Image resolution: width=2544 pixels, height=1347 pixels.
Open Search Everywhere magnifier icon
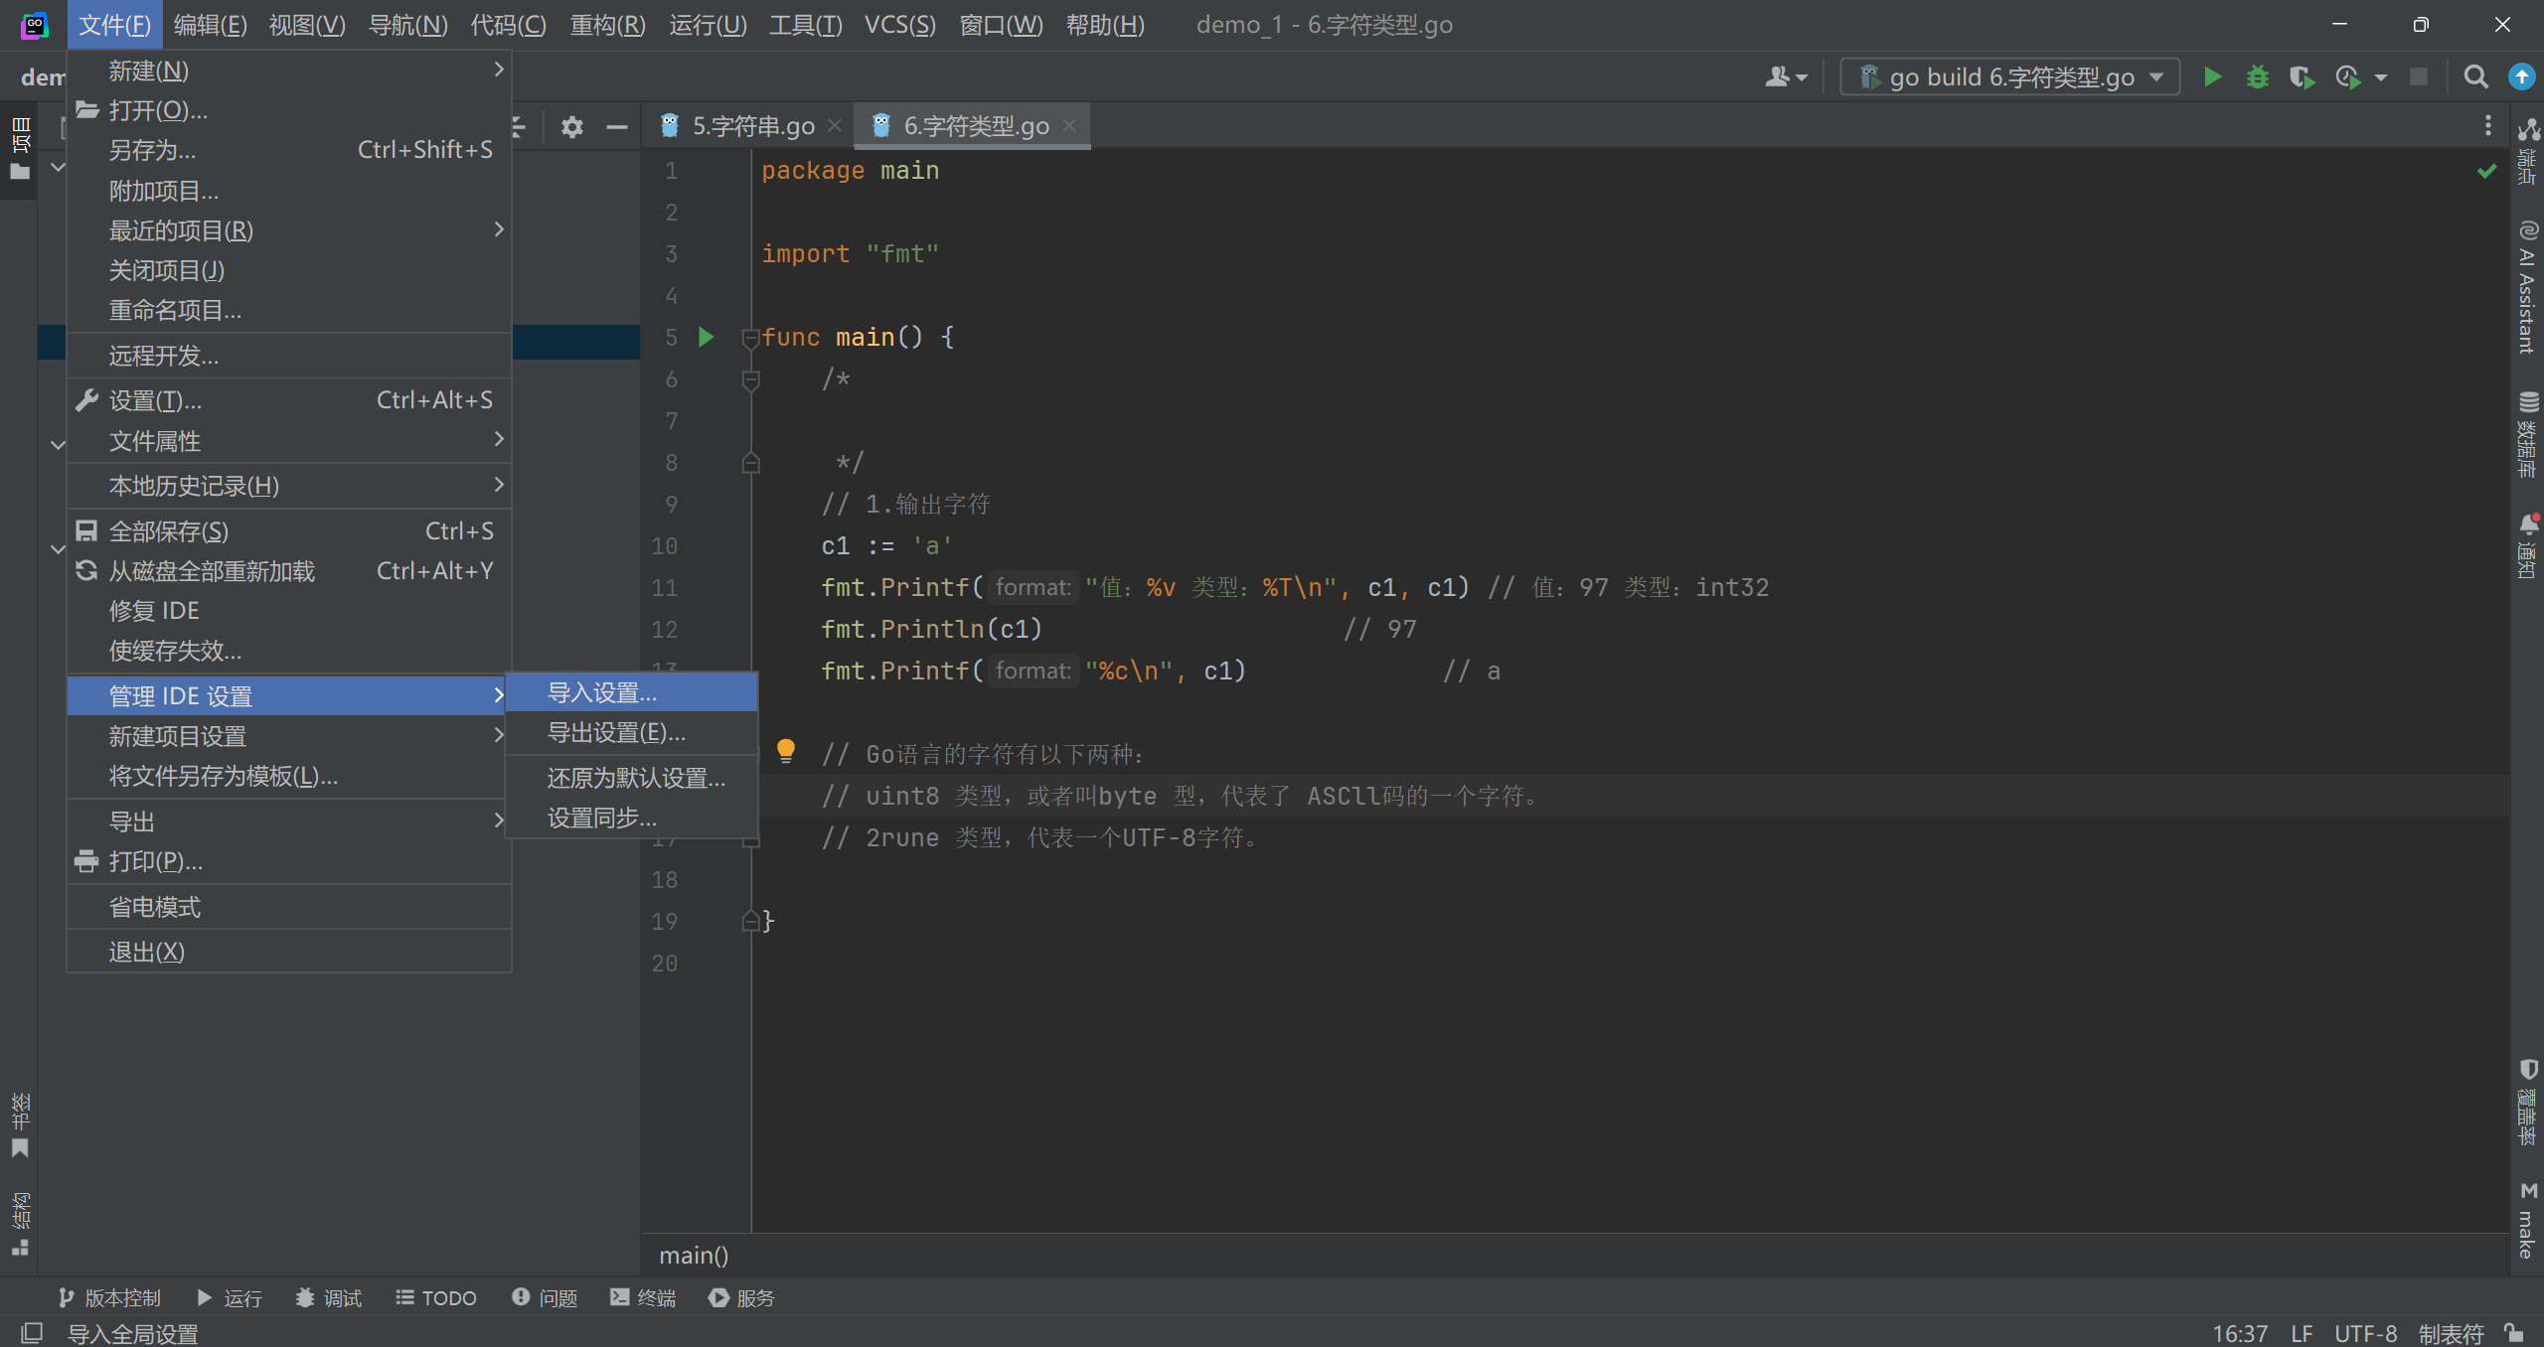point(2475,76)
